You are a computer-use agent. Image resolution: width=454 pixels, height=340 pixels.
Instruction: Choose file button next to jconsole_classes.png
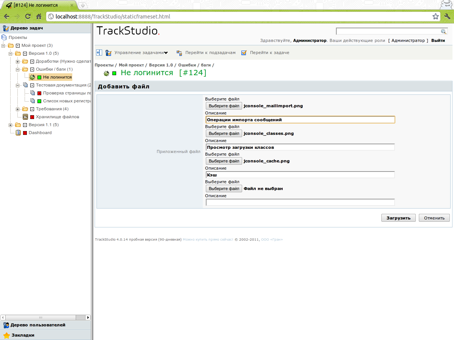(224, 133)
